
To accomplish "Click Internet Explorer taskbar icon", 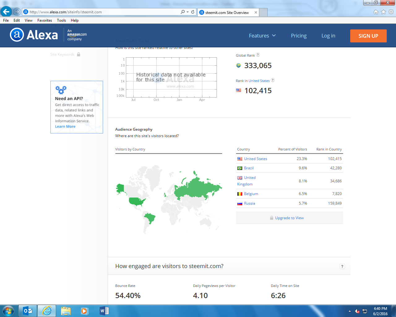I will pyautogui.click(x=47, y=311).
